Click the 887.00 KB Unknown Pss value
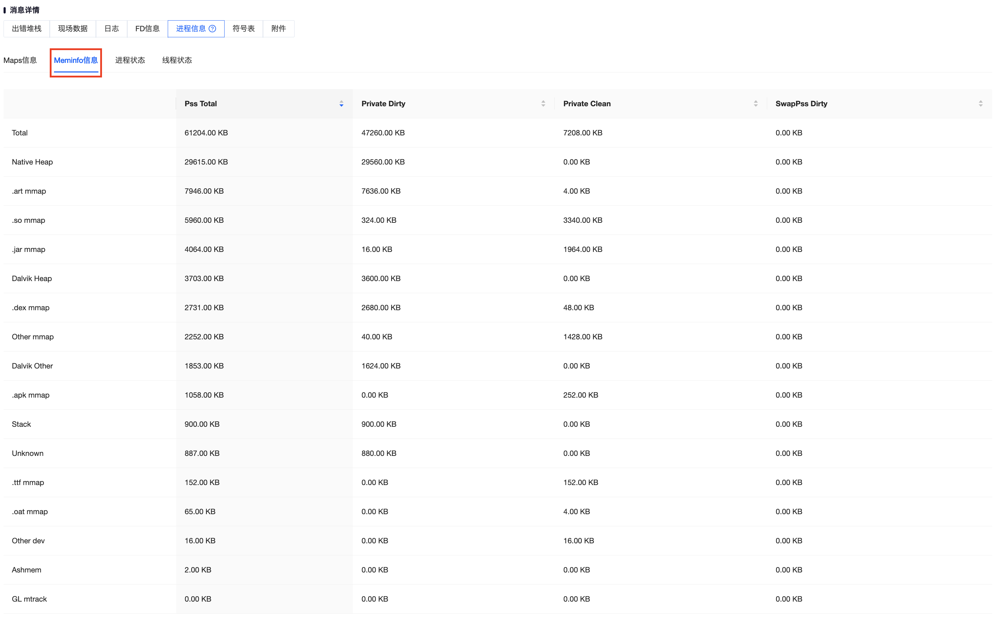 pos(202,454)
